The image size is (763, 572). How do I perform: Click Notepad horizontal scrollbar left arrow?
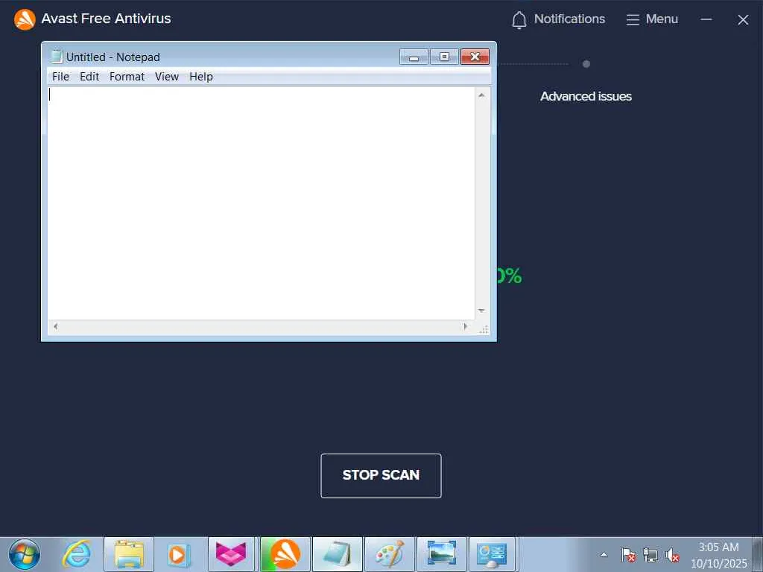point(55,326)
